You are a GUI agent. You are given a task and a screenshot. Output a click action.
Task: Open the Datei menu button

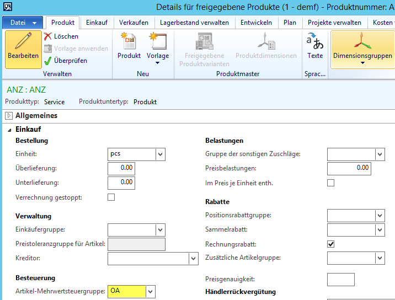[x=23, y=23]
